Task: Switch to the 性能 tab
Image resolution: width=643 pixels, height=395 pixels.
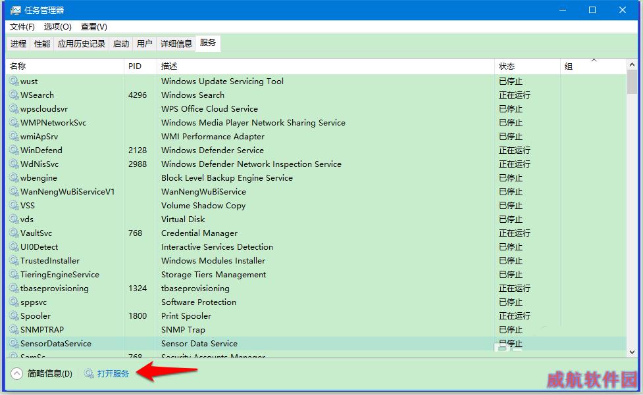Action: pos(42,43)
